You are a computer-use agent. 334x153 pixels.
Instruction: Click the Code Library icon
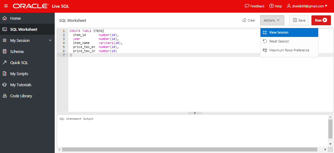pos(4,96)
